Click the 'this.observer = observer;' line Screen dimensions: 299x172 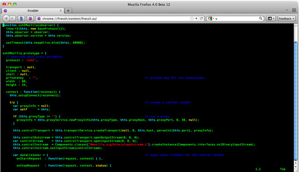coord(28,32)
